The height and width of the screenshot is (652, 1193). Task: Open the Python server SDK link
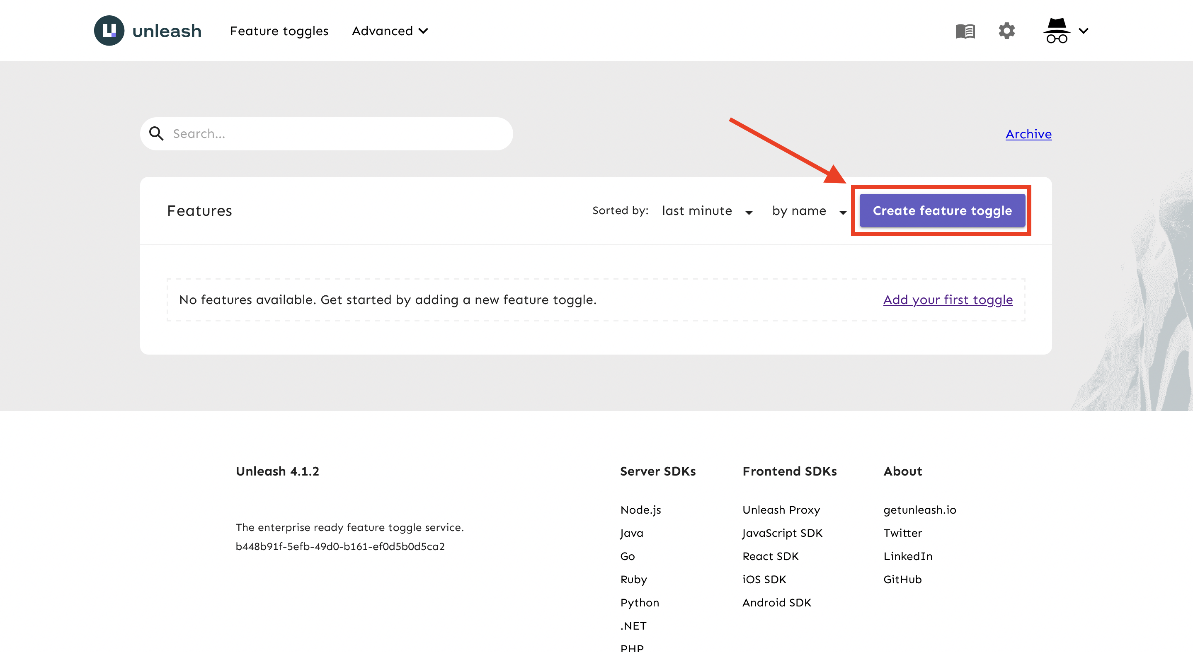pos(639,602)
